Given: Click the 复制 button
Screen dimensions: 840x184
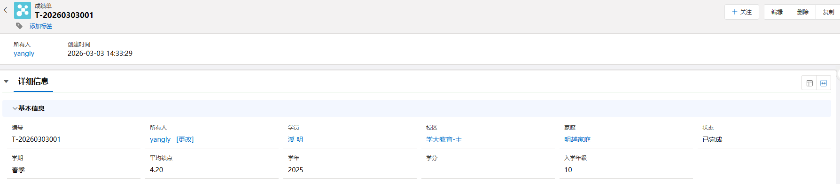Looking at the screenshot, I should [x=828, y=12].
